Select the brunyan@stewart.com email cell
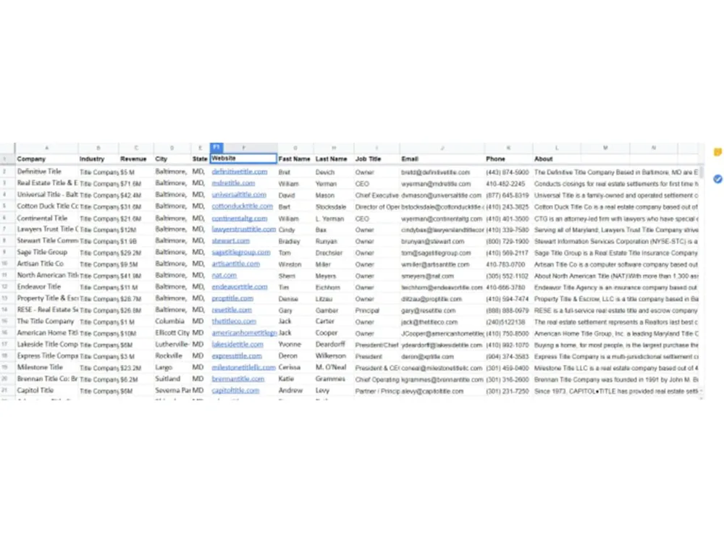 coord(442,242)
